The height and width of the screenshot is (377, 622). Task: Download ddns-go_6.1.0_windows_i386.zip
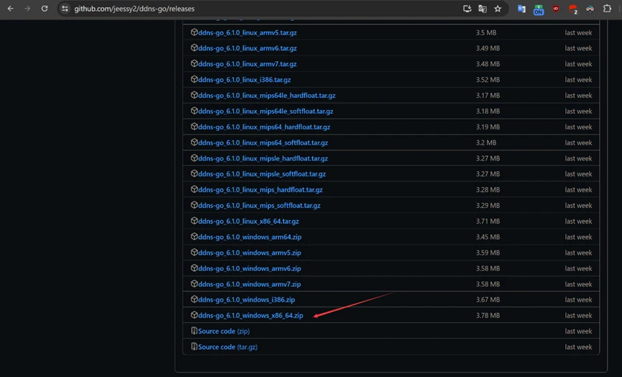pos(247,299)
